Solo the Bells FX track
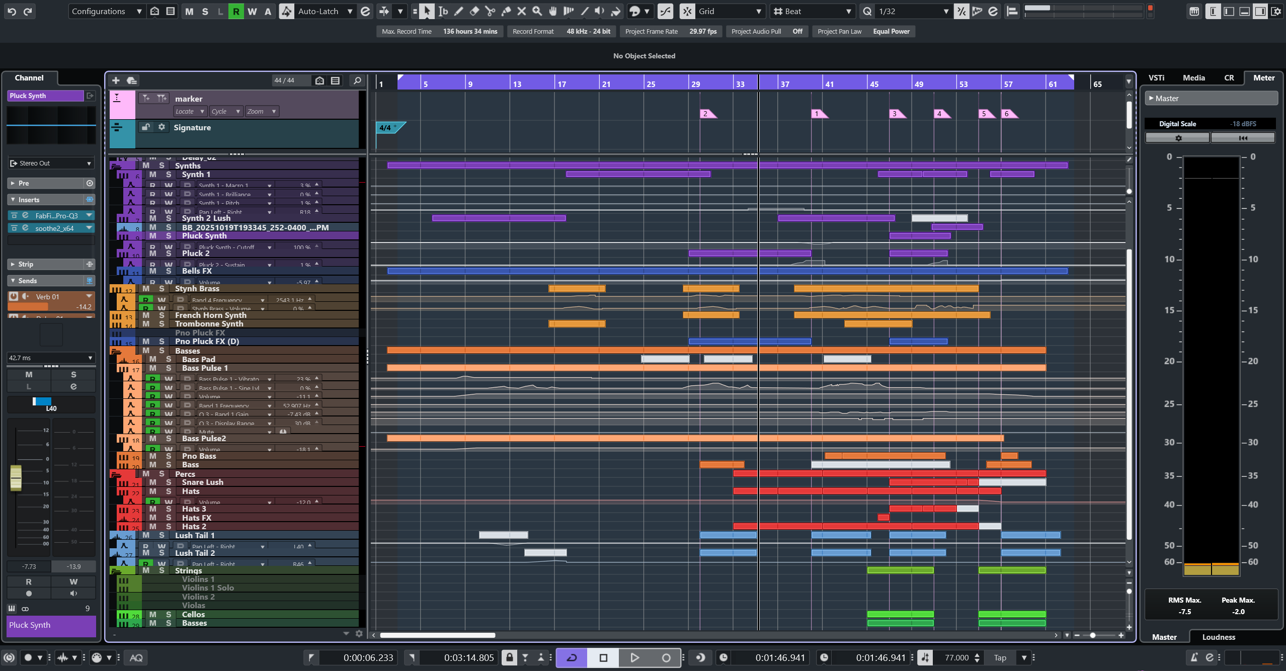This screenshot has width=1286, height=671. point(169,271)
